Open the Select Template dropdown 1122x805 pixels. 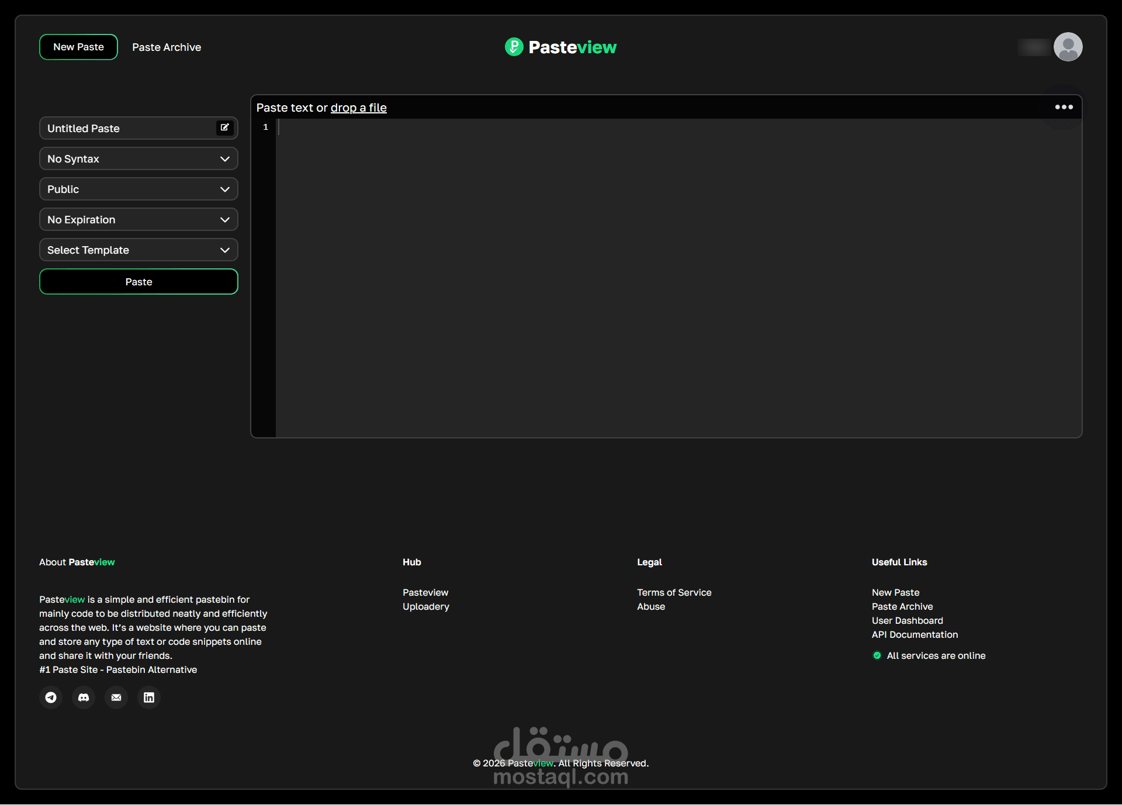[138, 250]
